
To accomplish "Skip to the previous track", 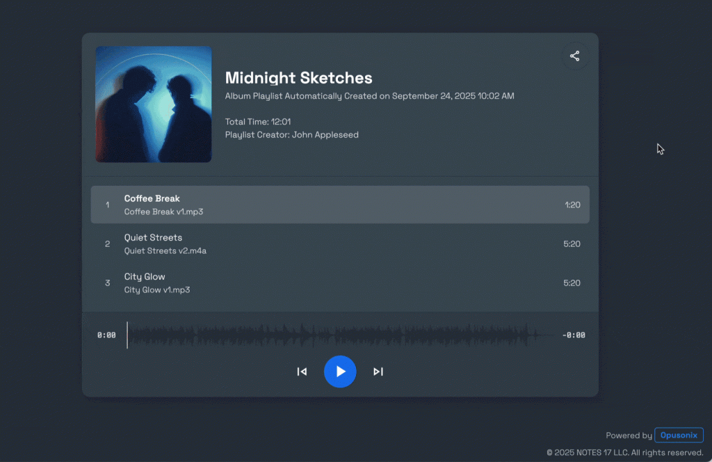I will pyautogui.click(x=302, y=372).
